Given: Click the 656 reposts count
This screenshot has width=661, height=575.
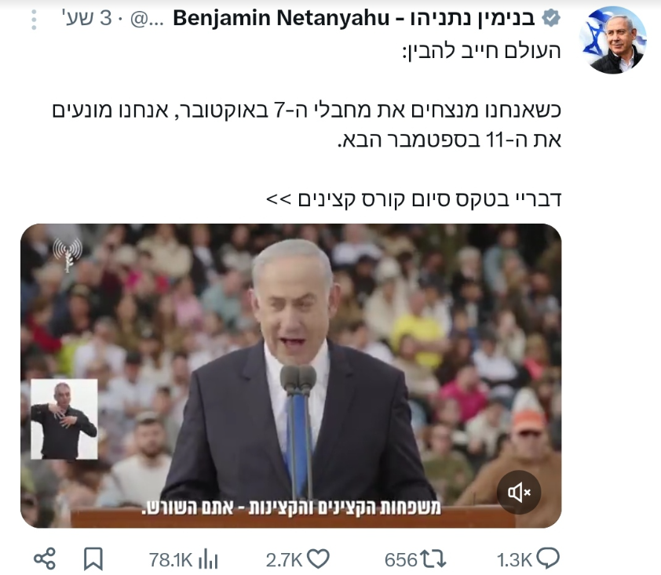Looking at the screenshot, I should coord(400,560).
